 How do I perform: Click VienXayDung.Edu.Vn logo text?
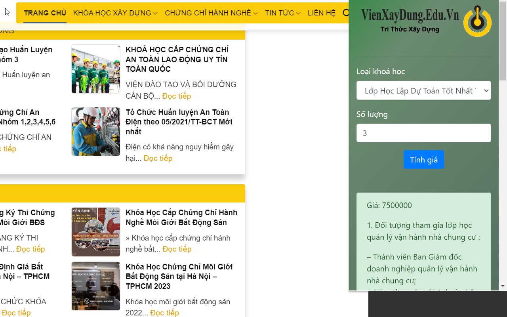pos(410,15)
